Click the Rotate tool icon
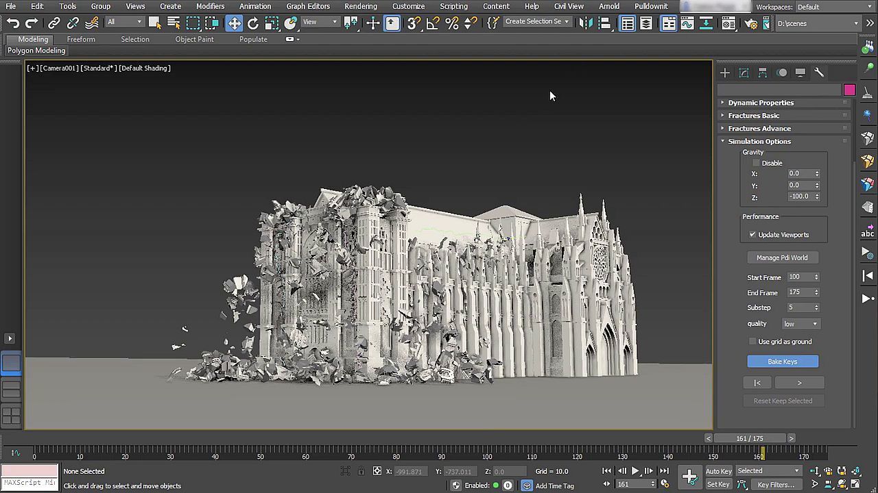The width and height of the screenshot is (878, 493). pos(253,23)
